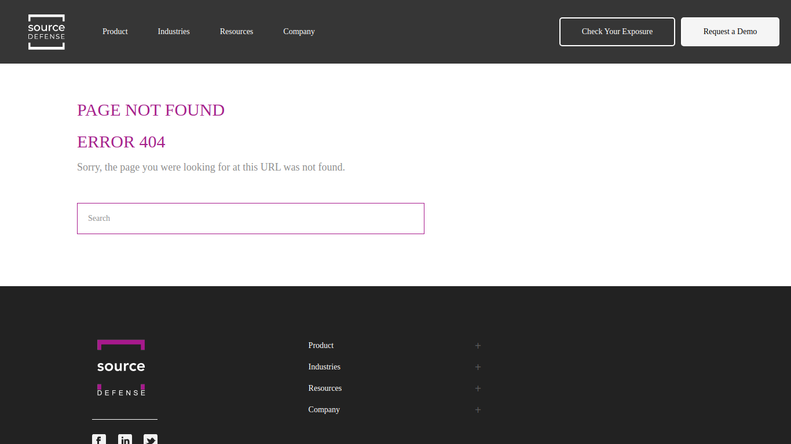
Task: Expand the footer Product plus sign
Action: (478, 346)
